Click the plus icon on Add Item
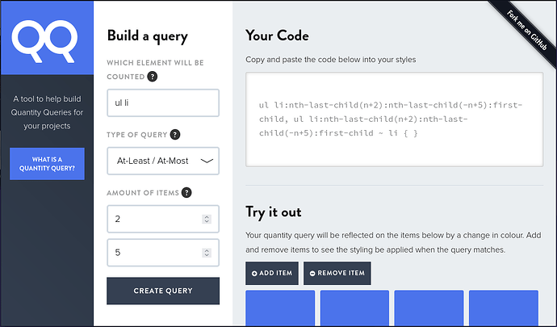The width and height of the screenshot is (557, 327). pos(255,274)
